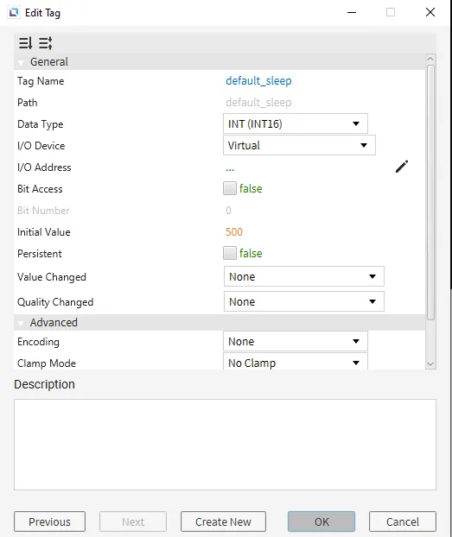Screen dimensions: 452x537
Task: Click inside the Description text area
Action: coord(225,445)
